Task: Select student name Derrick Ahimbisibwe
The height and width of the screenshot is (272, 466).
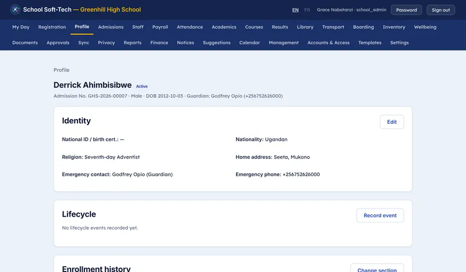Action: 93,85
